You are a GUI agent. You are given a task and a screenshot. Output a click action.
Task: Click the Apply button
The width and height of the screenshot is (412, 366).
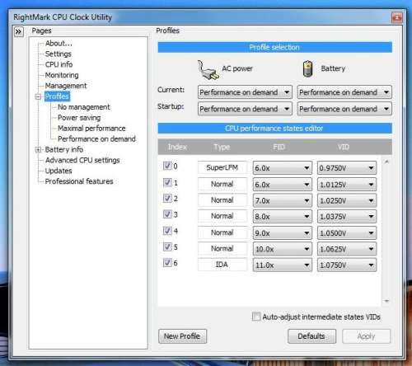click(366, 336)
